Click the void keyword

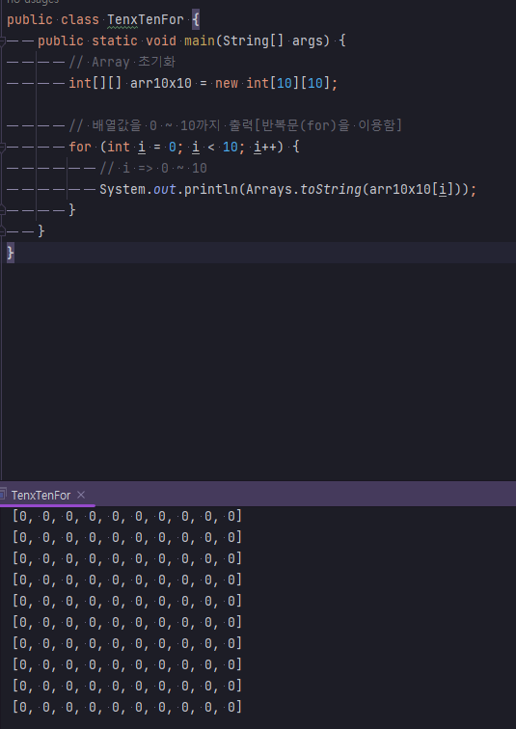(x=161, y=40)
